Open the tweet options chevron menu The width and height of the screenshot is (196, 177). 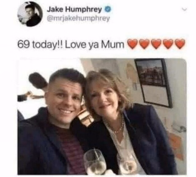(184, 10)
